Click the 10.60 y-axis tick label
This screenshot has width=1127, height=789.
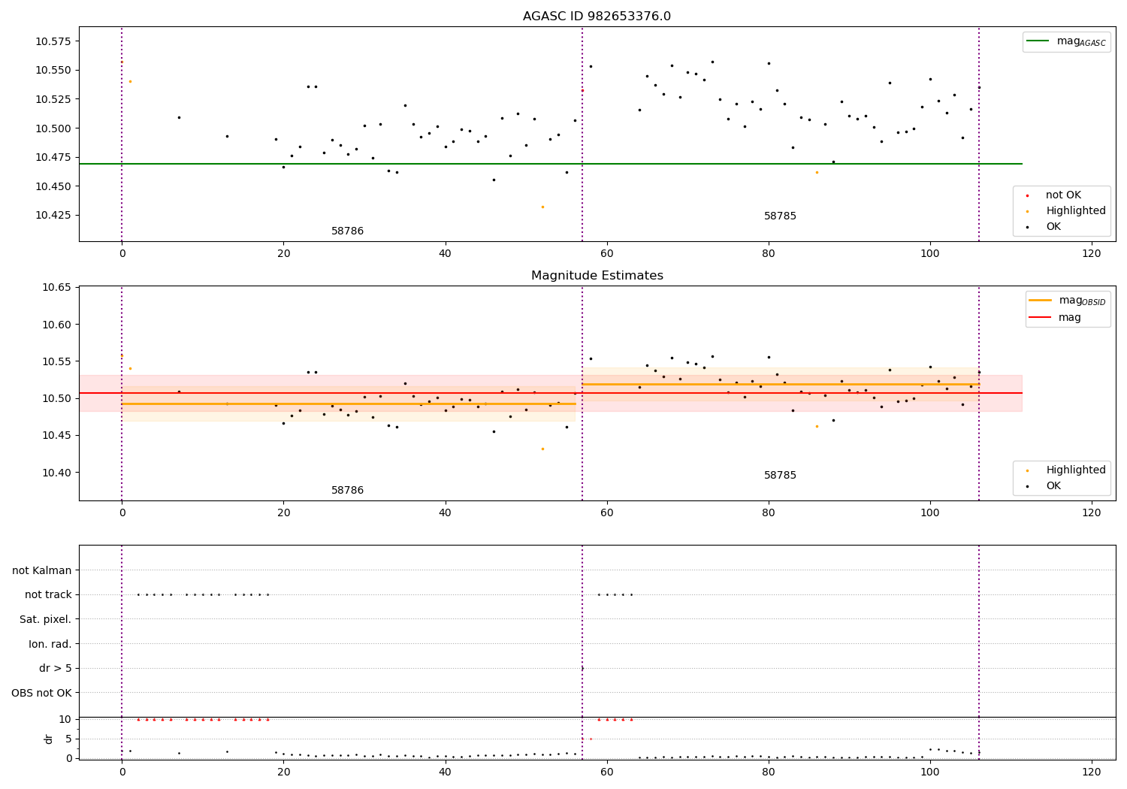pyautogui.click(x=56, y=325)
